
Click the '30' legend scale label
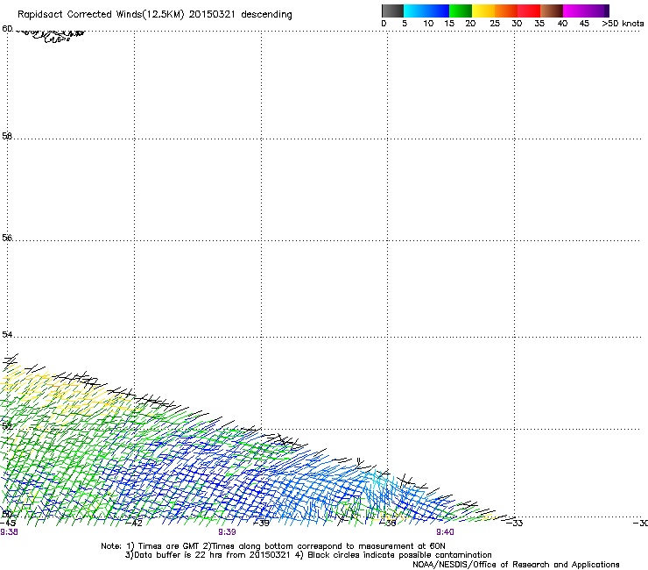pyautogui.click(x=517, y=24)
